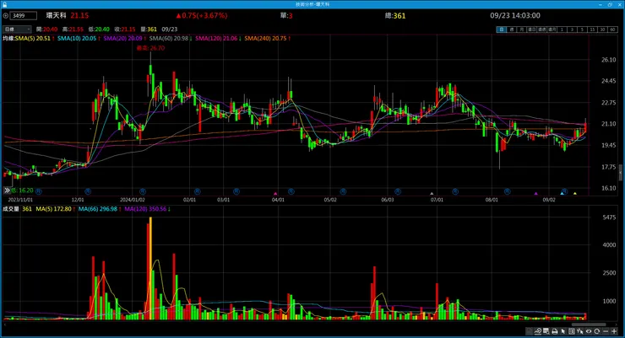Screen dimensions: 625x338
Task: Click the yellow triangle marker after 09/02
Action: pos(575,193)
